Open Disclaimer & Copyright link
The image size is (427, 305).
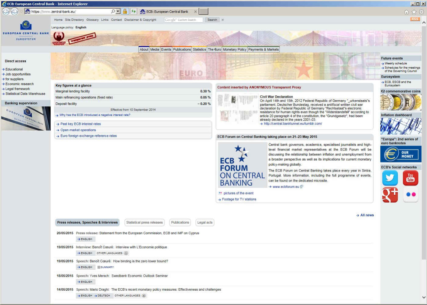coord(140,20)
